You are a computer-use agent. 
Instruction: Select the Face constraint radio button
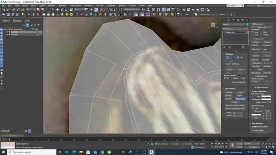(x=253, y=35)
